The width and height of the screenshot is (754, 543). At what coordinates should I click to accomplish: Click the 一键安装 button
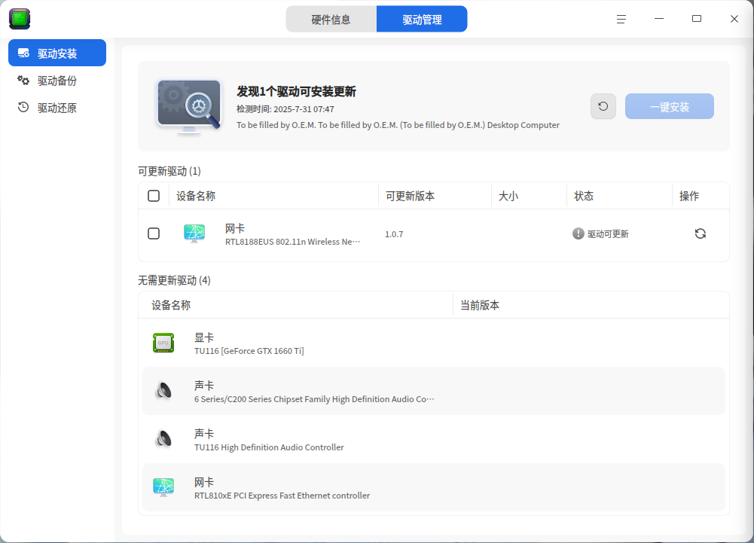(670, 106)
